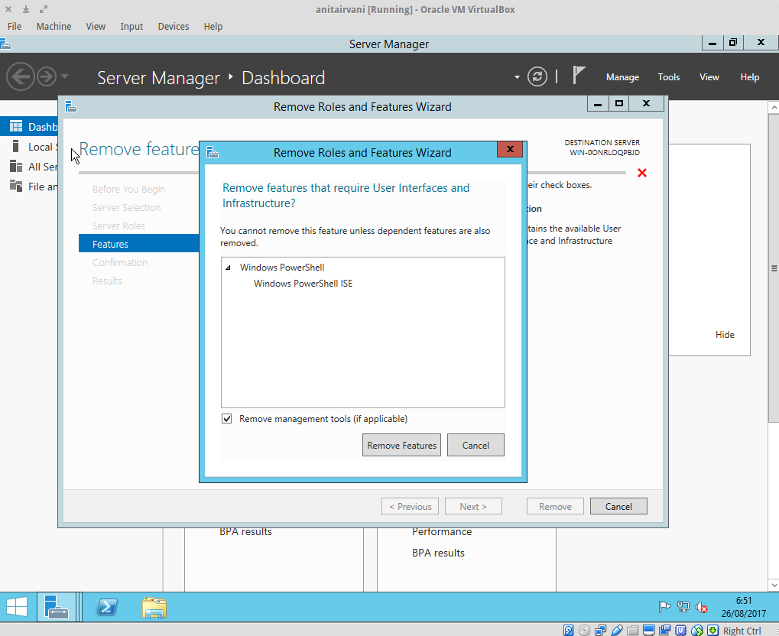The height and width of the screenshot is (636, 779).
Task: Click the red X error icon in wizard
Action: [642, 173]
